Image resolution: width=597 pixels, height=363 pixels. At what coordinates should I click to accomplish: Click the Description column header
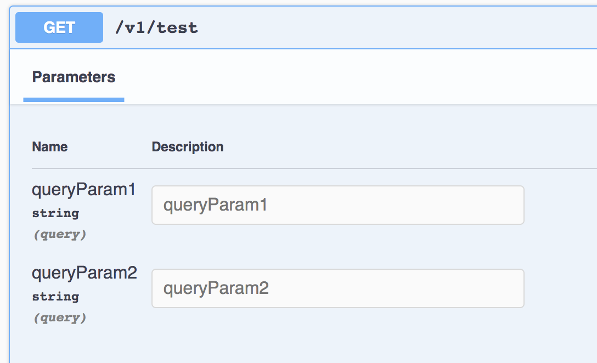188,146
